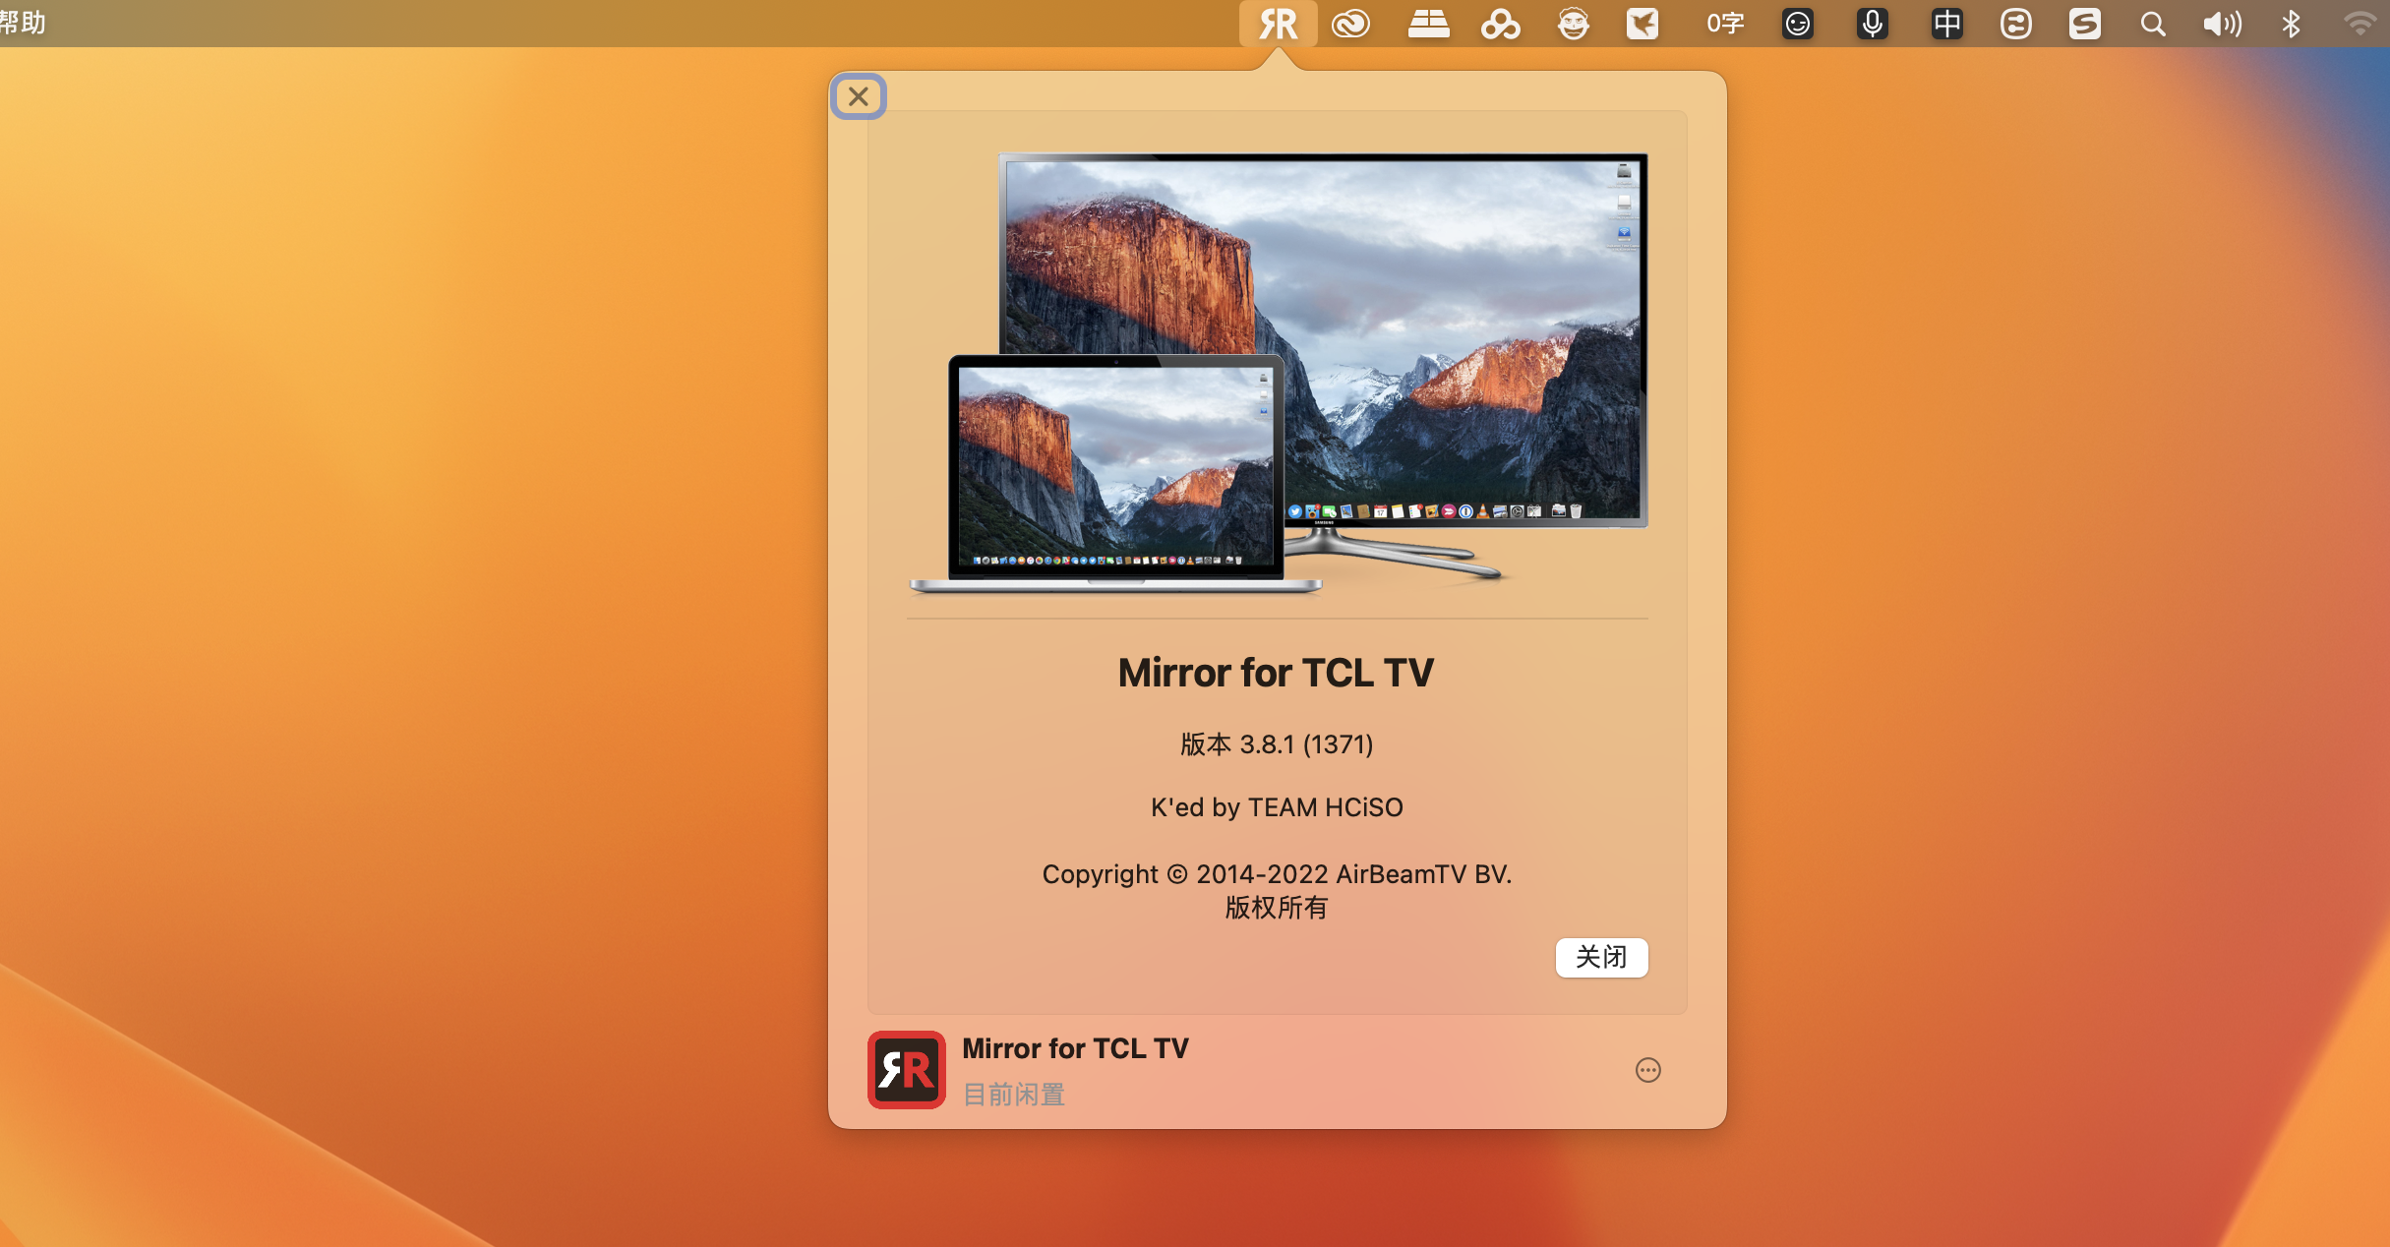
Task: Click the cartoon face menu bar icon
Action: point(1573,24)
